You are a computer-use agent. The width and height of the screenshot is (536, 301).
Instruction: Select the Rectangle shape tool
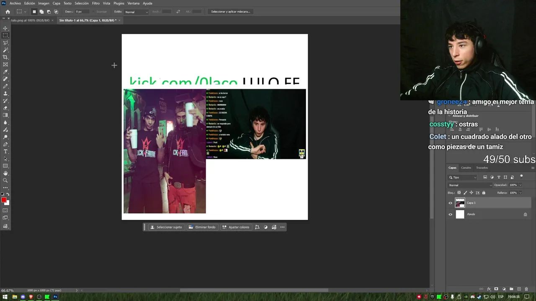(5, 166)
